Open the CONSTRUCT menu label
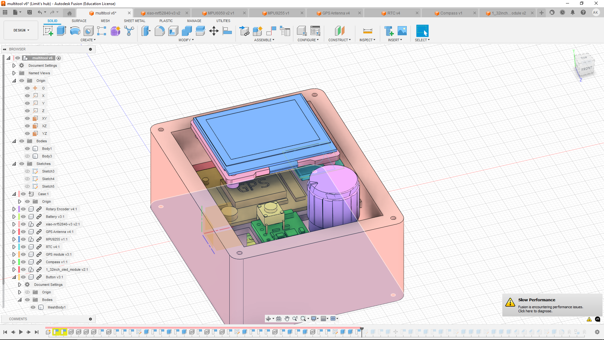The image size is (604, 340). (x=339, y=40)
